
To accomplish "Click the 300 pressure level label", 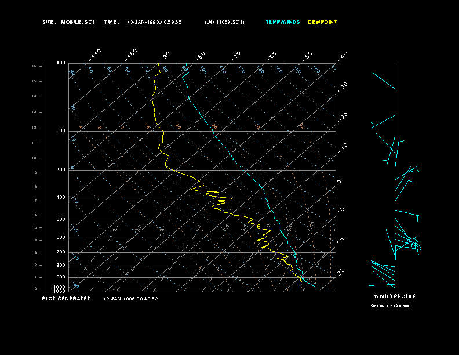I will pyautogui.click(x=61, y=169).
